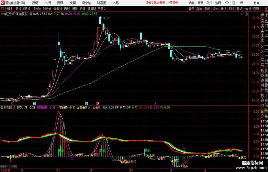Open the 公式 menu
The width and height of the screenshot is (268, 172).
(x=209, y=3)
